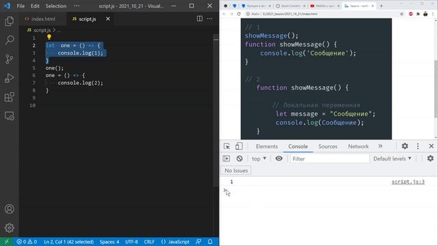Click the feedback icon in the status bar
Viewport: 438px width, 246px height.
tap(198, 242)
